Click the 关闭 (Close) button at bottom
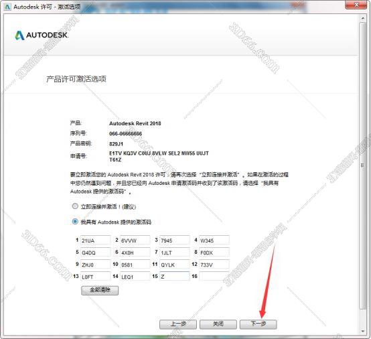 (218, 324)
